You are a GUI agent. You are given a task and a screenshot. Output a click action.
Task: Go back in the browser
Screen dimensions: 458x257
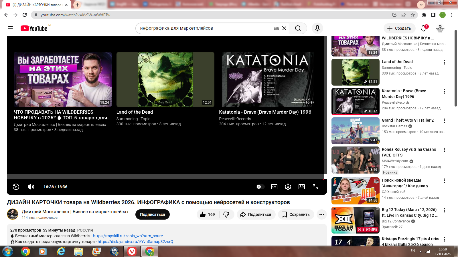click(x=6, y=15)
